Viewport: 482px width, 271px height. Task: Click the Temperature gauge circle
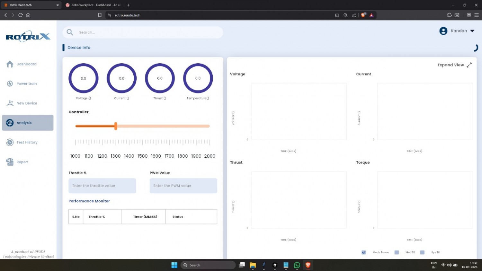pyautogui.click(x=198, y=78)
